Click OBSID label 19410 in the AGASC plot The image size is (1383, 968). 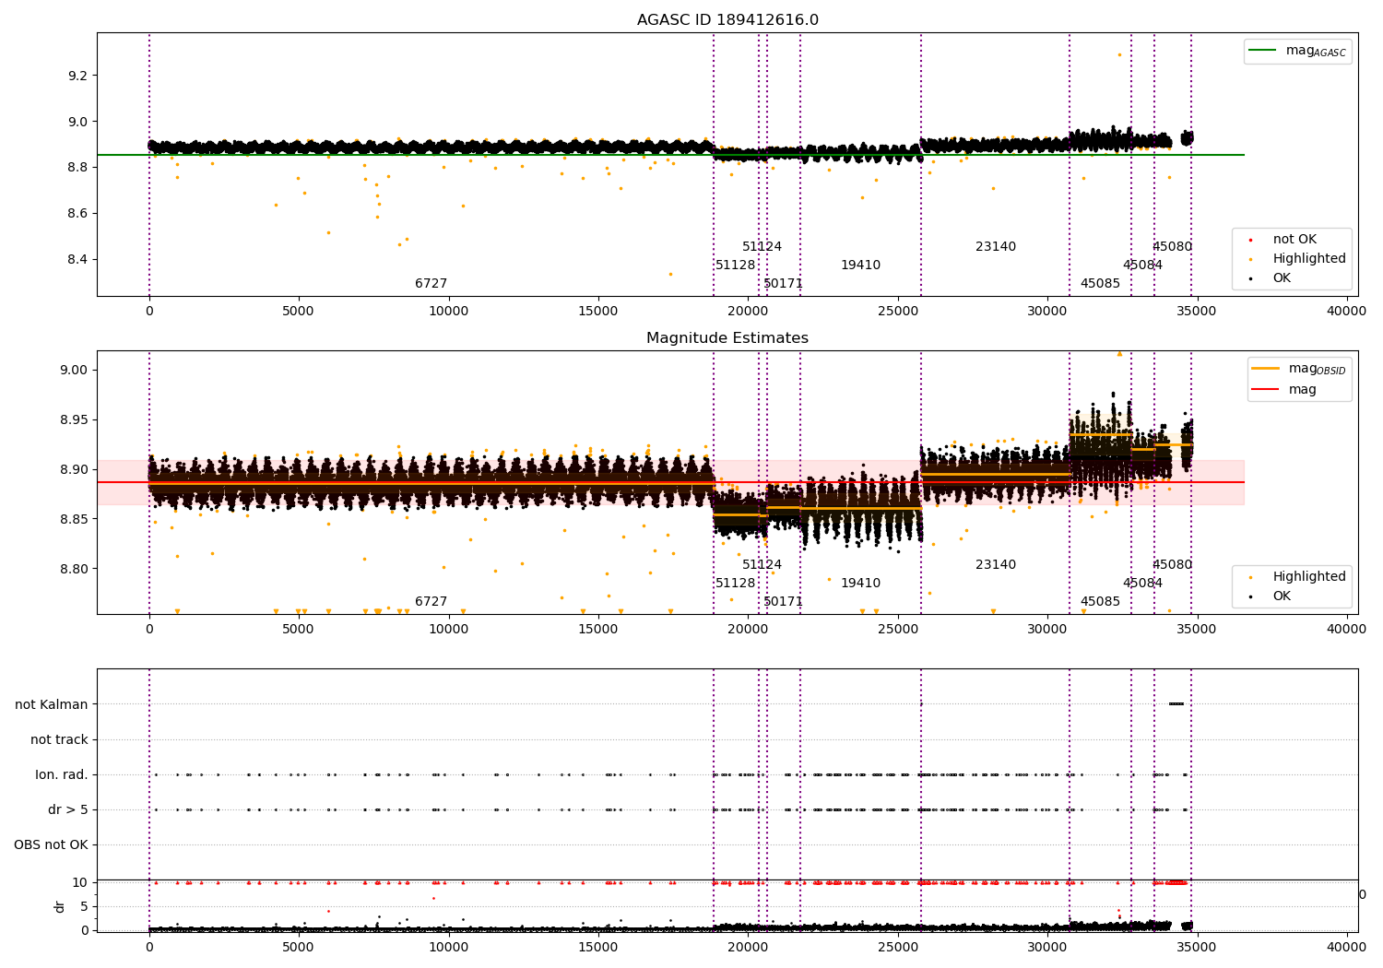pyautogui.click(x=860, y=266)
